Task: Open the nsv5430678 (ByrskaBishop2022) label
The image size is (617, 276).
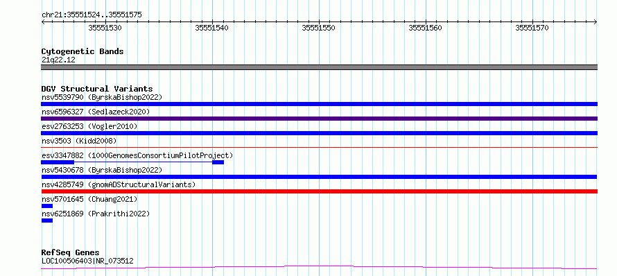Action: pyautogui.click(x=102, y=170)
